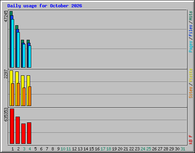The image size is (195, 153).
Task: Select the orange Sites bar for day 1
Action: [13, 95]
